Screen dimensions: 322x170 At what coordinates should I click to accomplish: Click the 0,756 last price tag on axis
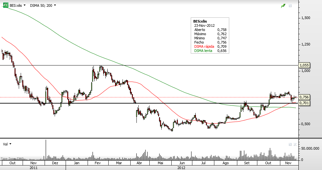[304, 97]
